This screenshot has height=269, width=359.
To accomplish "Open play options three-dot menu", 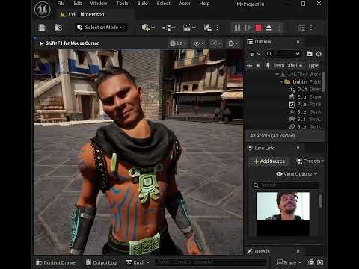I will pos(280,28).
